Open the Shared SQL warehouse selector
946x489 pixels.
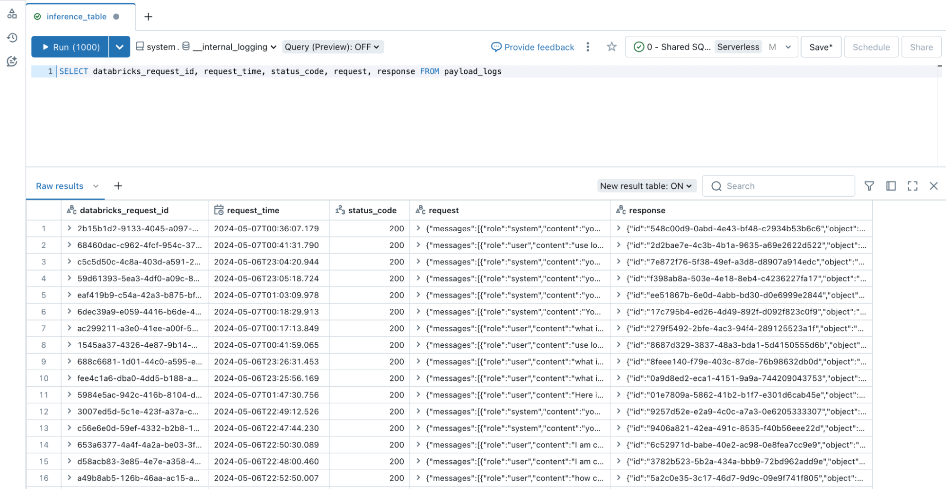711,47
